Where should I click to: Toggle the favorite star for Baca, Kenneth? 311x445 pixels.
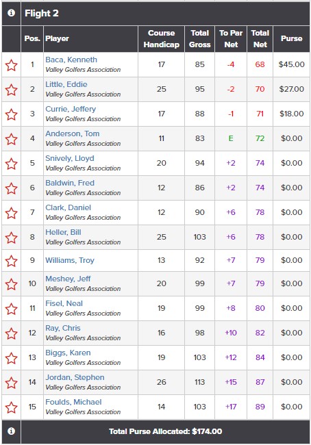click(12, 65)
